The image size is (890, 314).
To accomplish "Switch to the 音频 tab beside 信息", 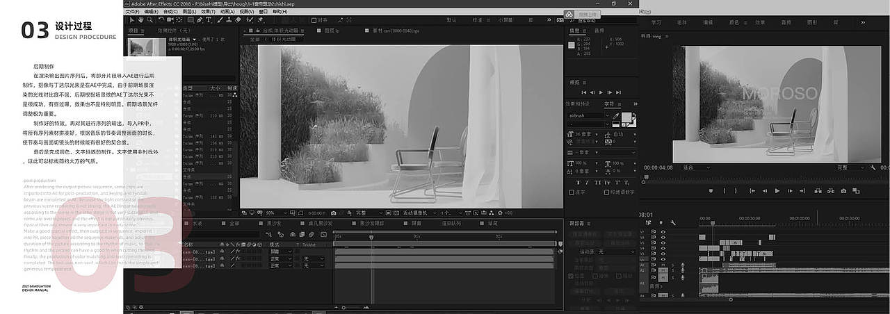I will 599,31.
